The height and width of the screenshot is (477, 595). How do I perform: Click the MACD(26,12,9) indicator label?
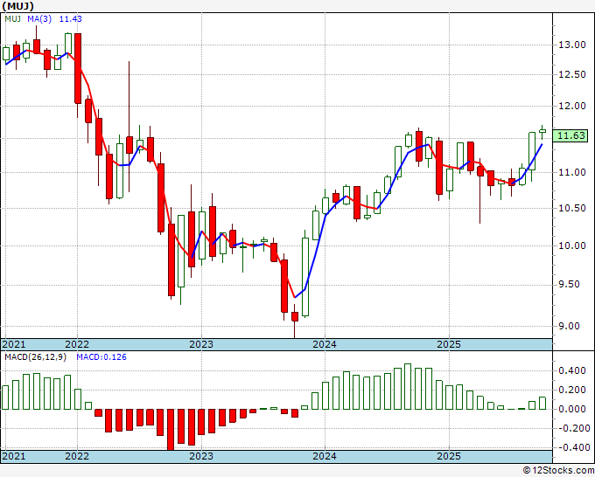(x=35, y=357)
